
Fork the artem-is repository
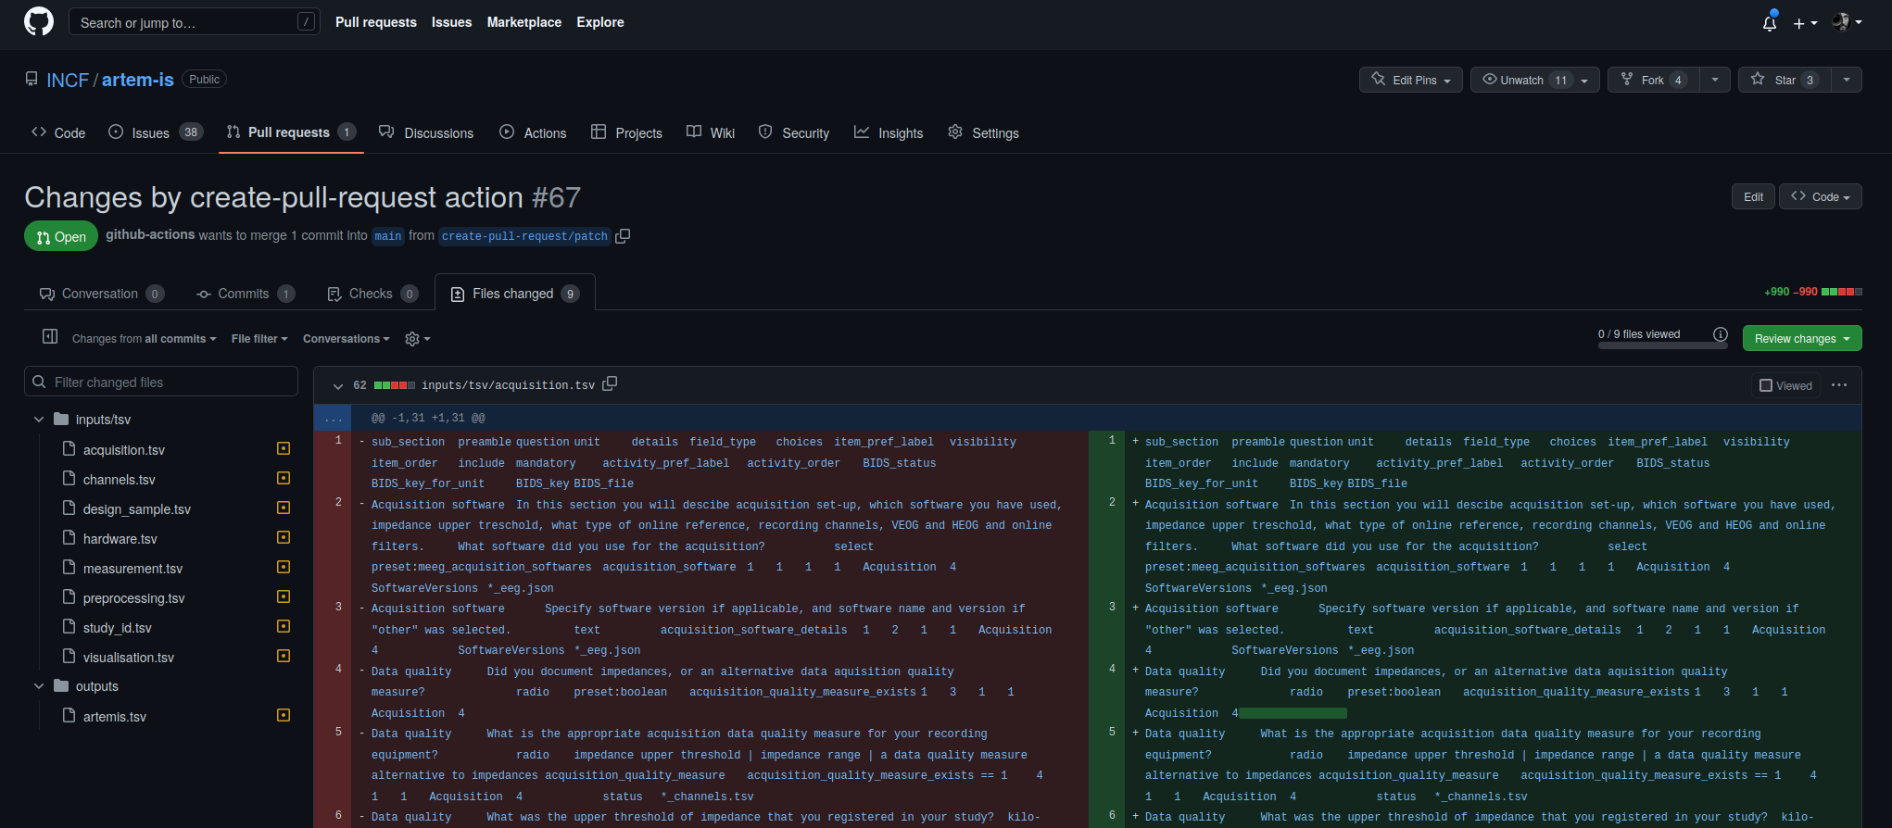click(1653, 80)
